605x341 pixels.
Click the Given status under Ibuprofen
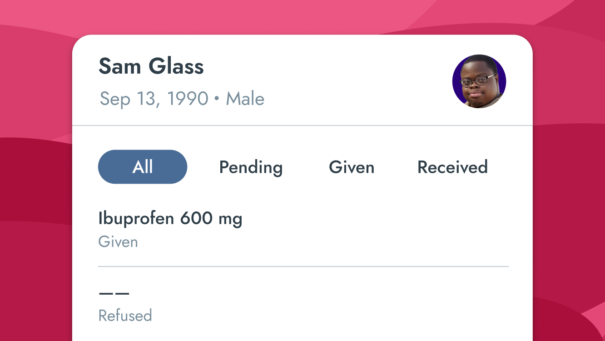click(x=118, y=242)
